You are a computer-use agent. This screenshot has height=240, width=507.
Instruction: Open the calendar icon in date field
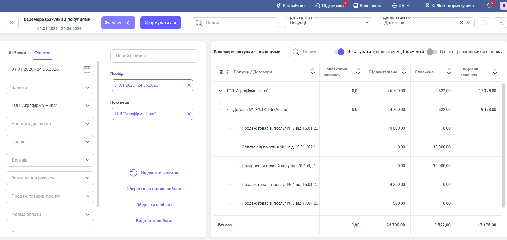pyautogui.click(x=87, y=69)
